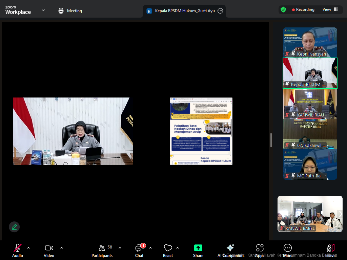This screenshot has width=347, height=260.
Task: Open the AI Companion
Action: [x=230, y=251]
